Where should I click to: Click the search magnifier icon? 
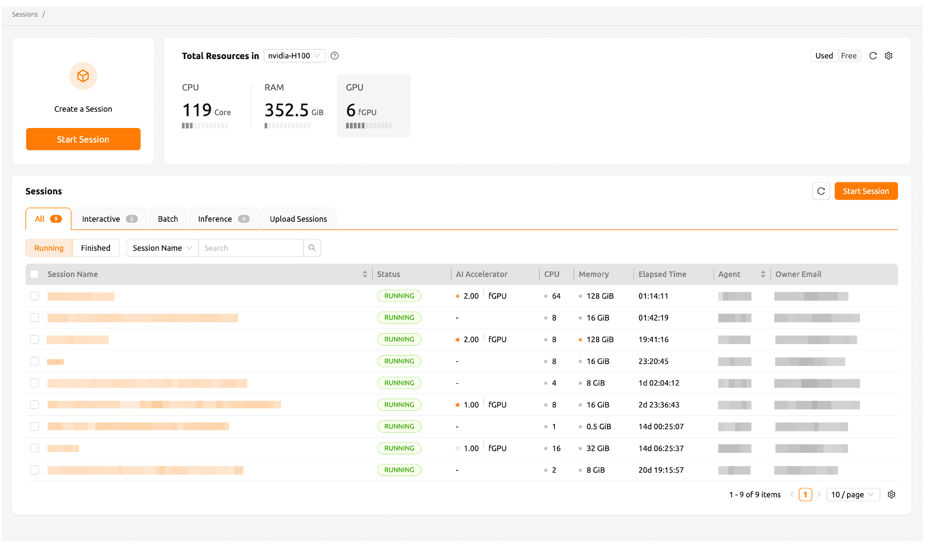coord(312,248)
